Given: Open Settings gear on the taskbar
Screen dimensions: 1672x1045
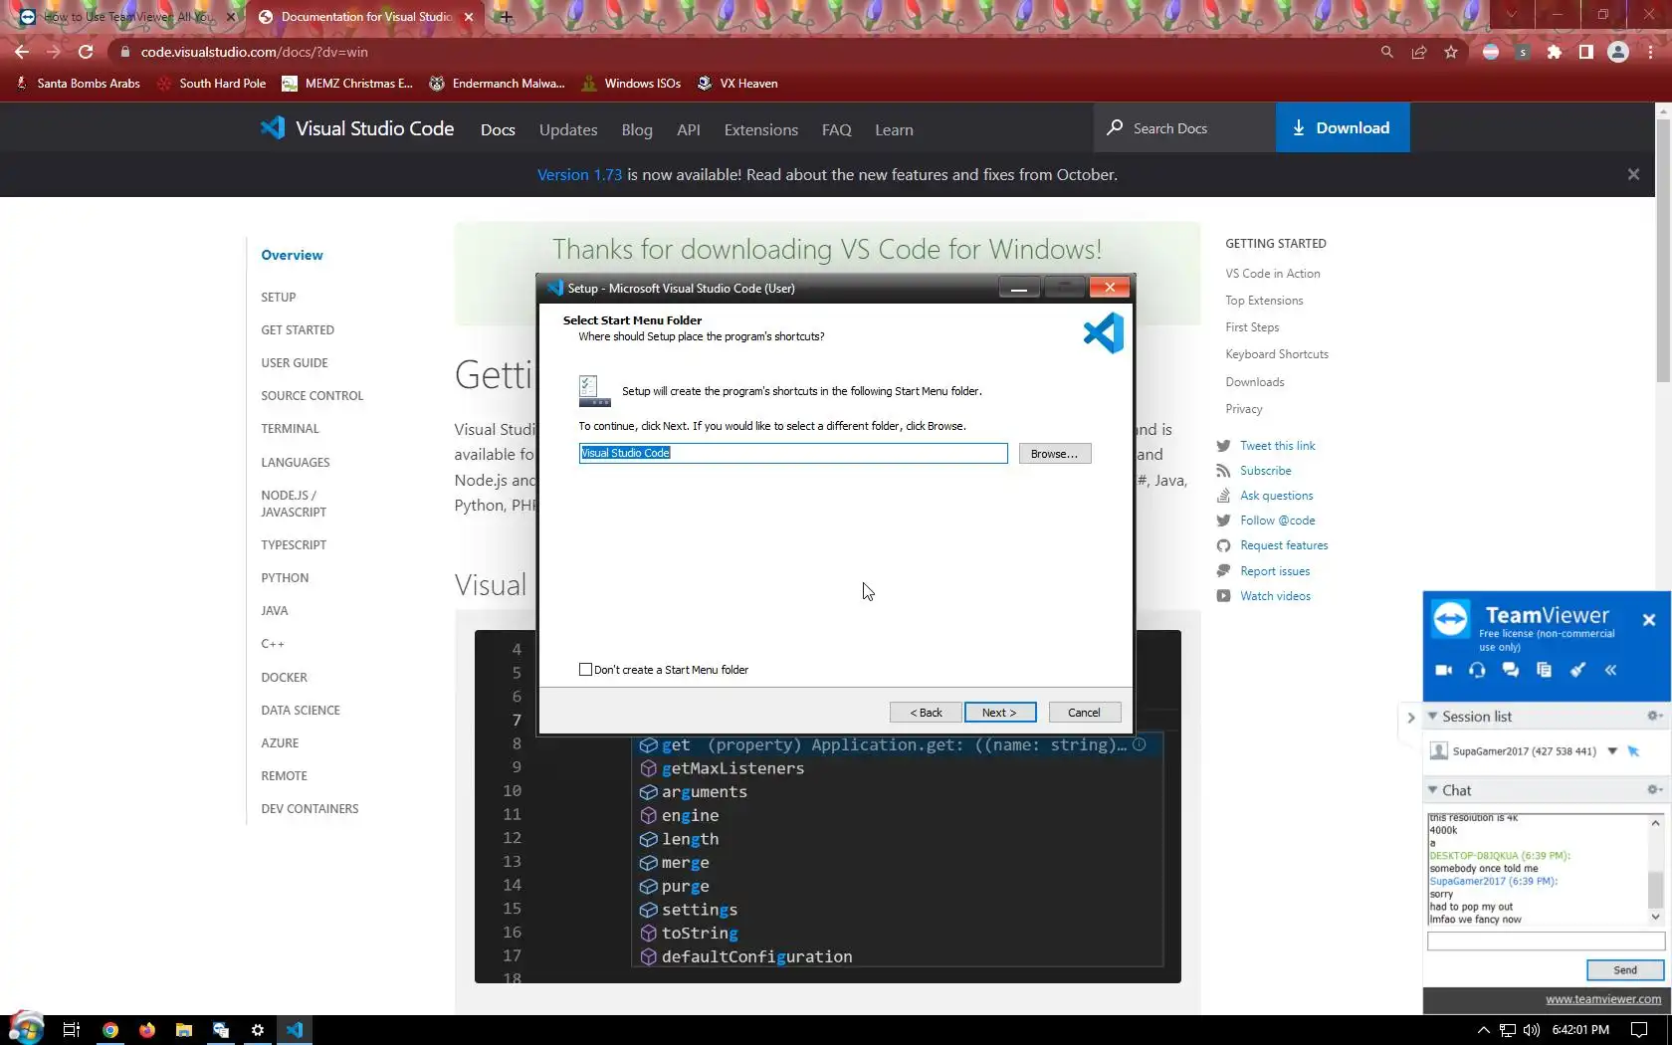Looking at the screenshot, I should click(x=258, y=1030).
